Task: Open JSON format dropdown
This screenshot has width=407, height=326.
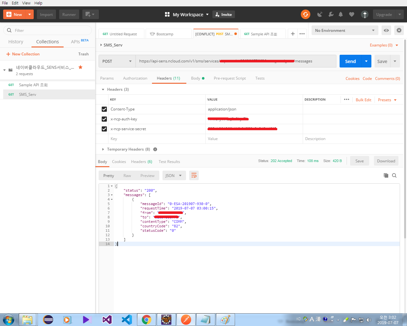Action: [x=174, y=175]
